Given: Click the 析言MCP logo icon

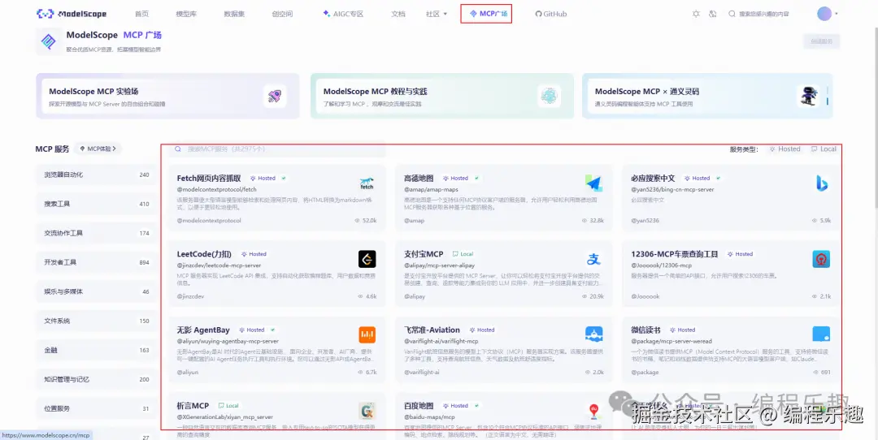Looking at the screenshot, I should (367, 411).
